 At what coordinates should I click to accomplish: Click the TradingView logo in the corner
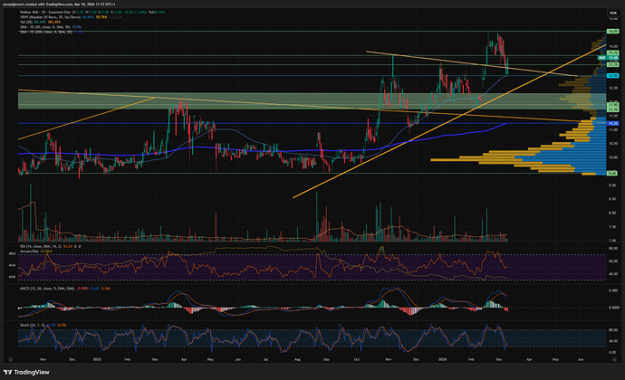[30, 371]
